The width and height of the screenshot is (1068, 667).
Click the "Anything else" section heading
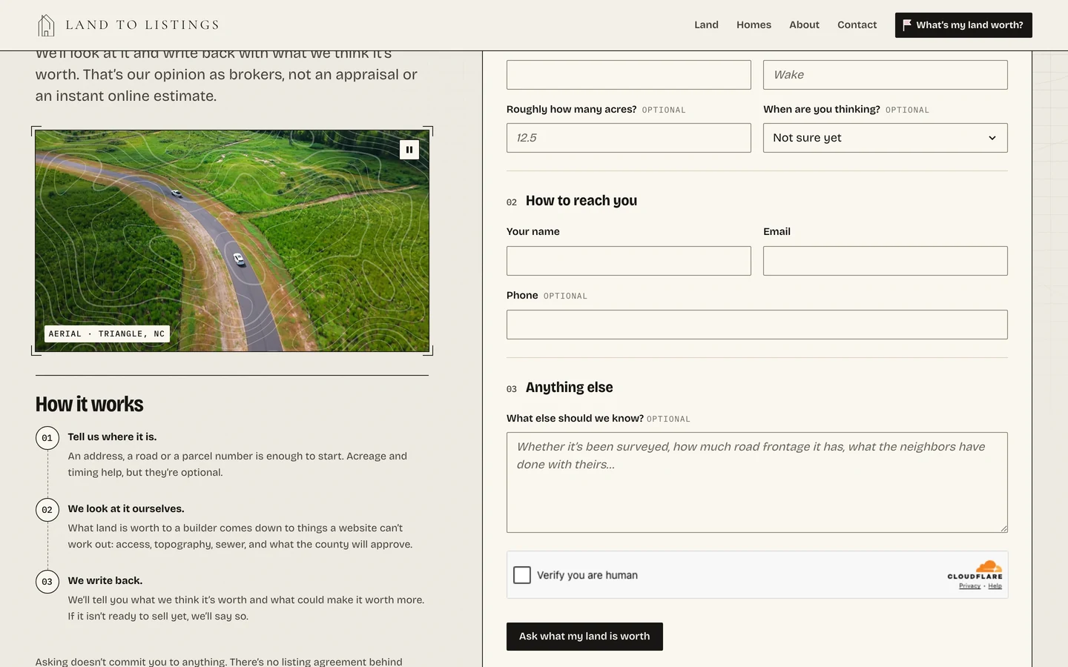[x=570, y=388]
